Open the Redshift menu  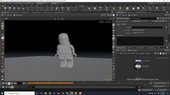[x=27, y=3]
